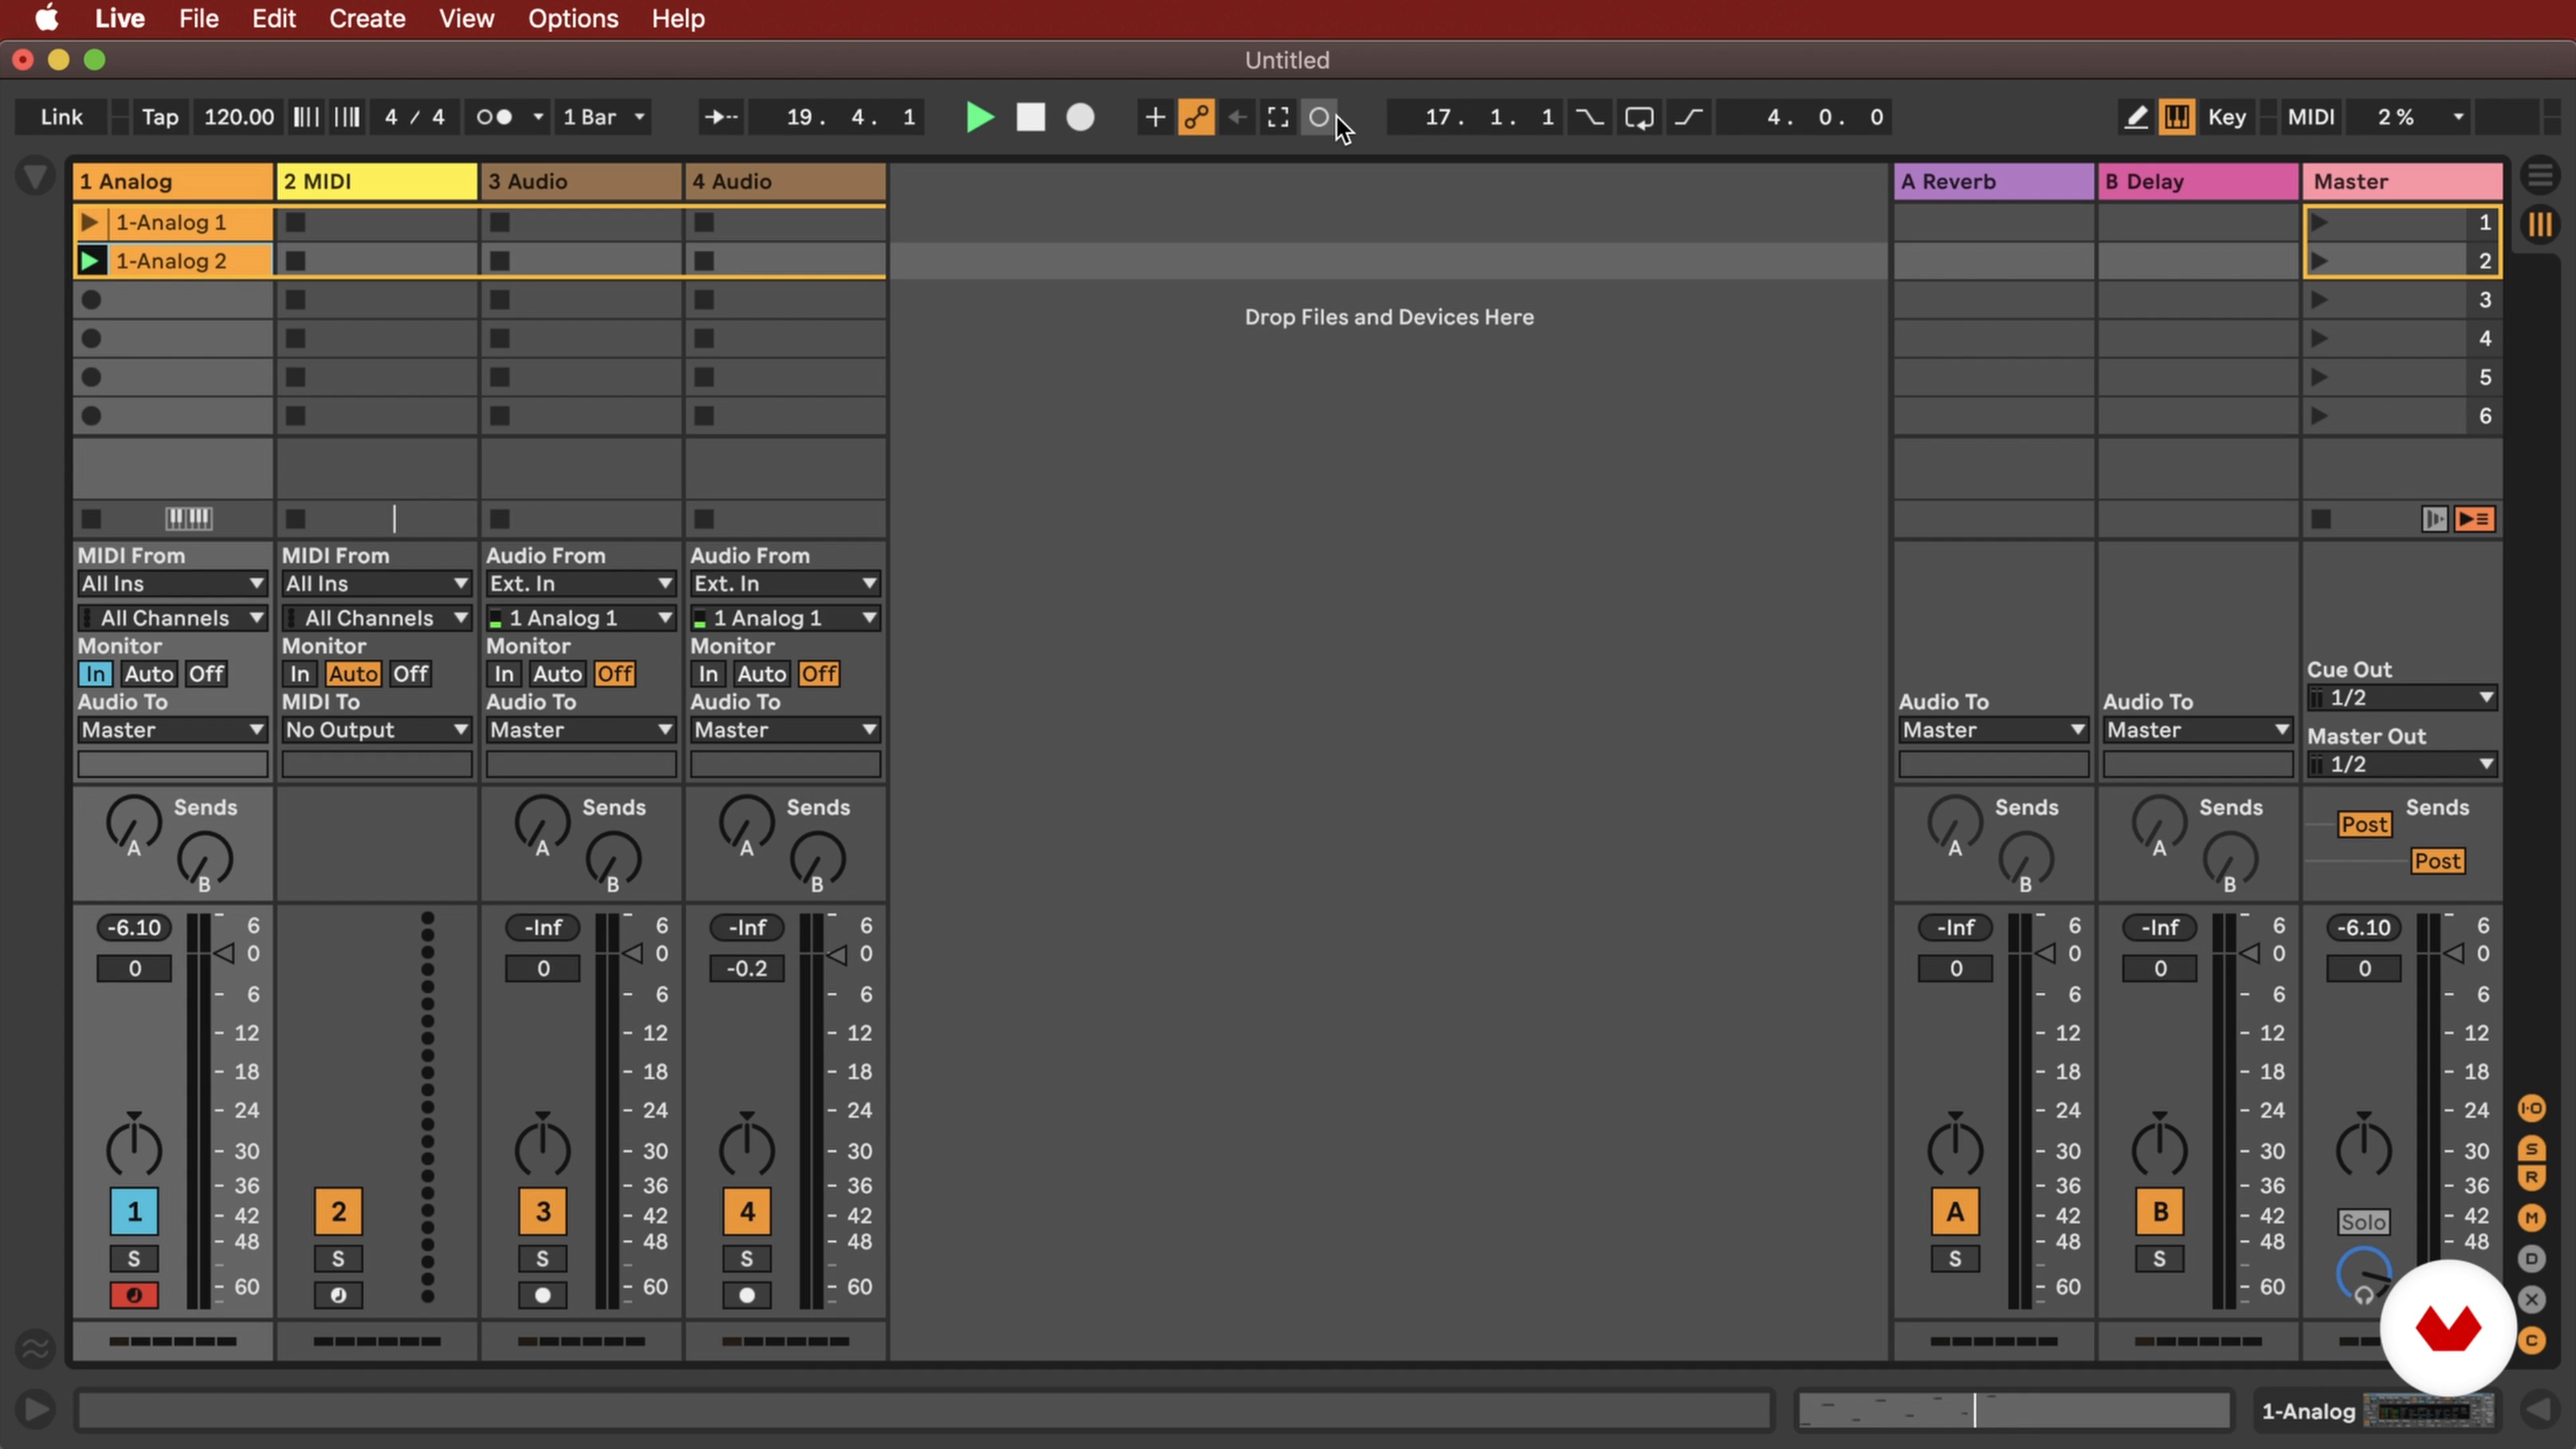Switch to the Session View icon
This screenshot has width=2576, height=1449.
pyautogui.click(x=2540, y=225)
